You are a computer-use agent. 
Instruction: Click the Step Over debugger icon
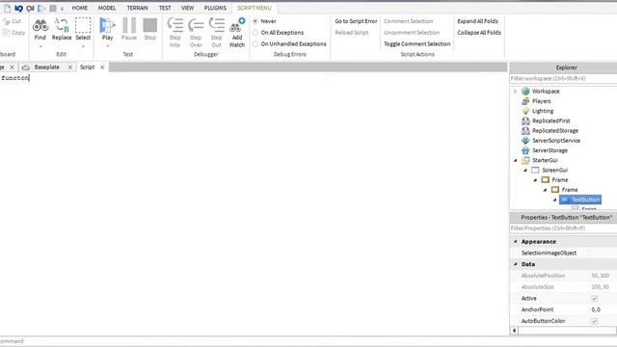(196, 32)
